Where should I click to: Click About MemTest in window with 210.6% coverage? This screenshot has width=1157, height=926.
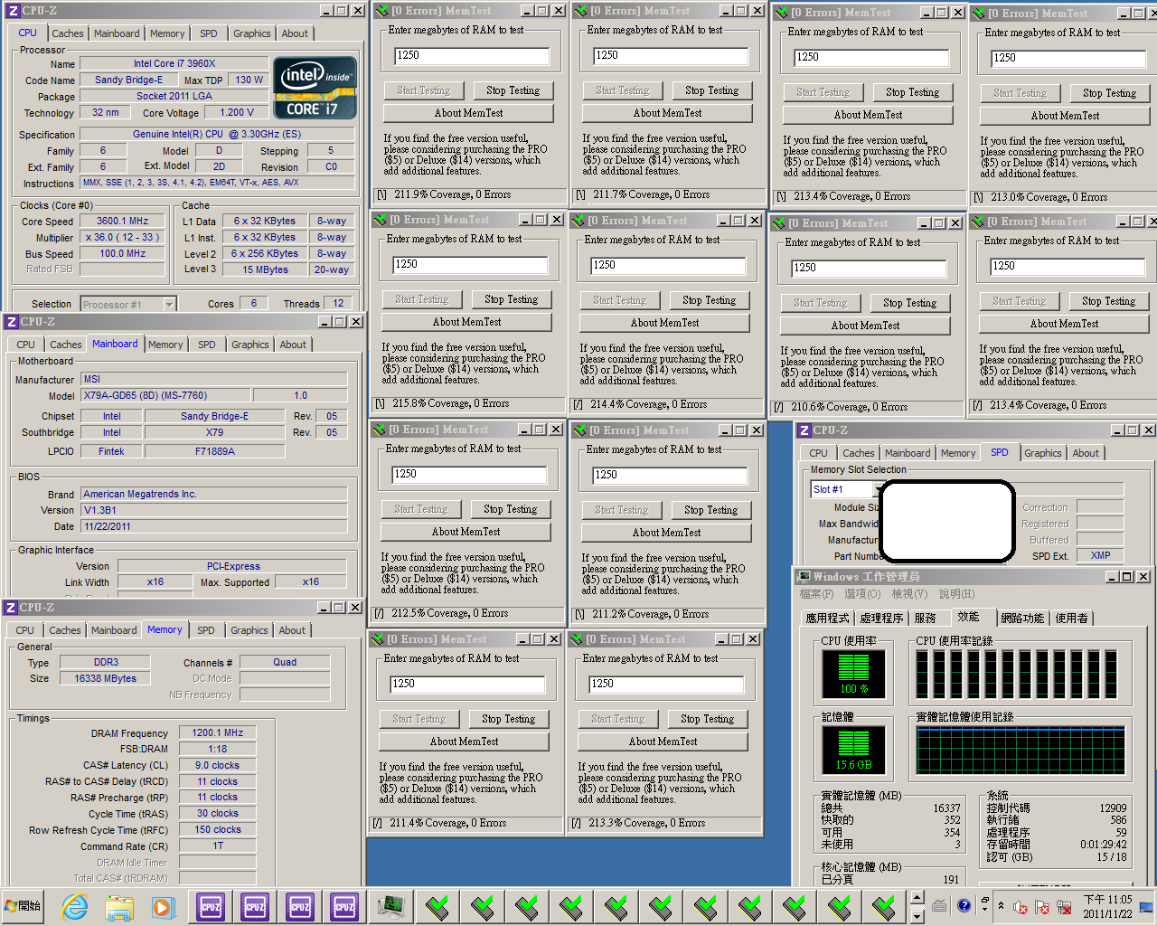click(865, 326)
